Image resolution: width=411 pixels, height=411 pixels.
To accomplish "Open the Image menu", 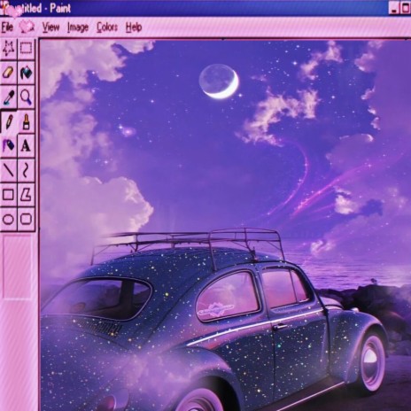I will pyautogui.click(x=78, y=27).
